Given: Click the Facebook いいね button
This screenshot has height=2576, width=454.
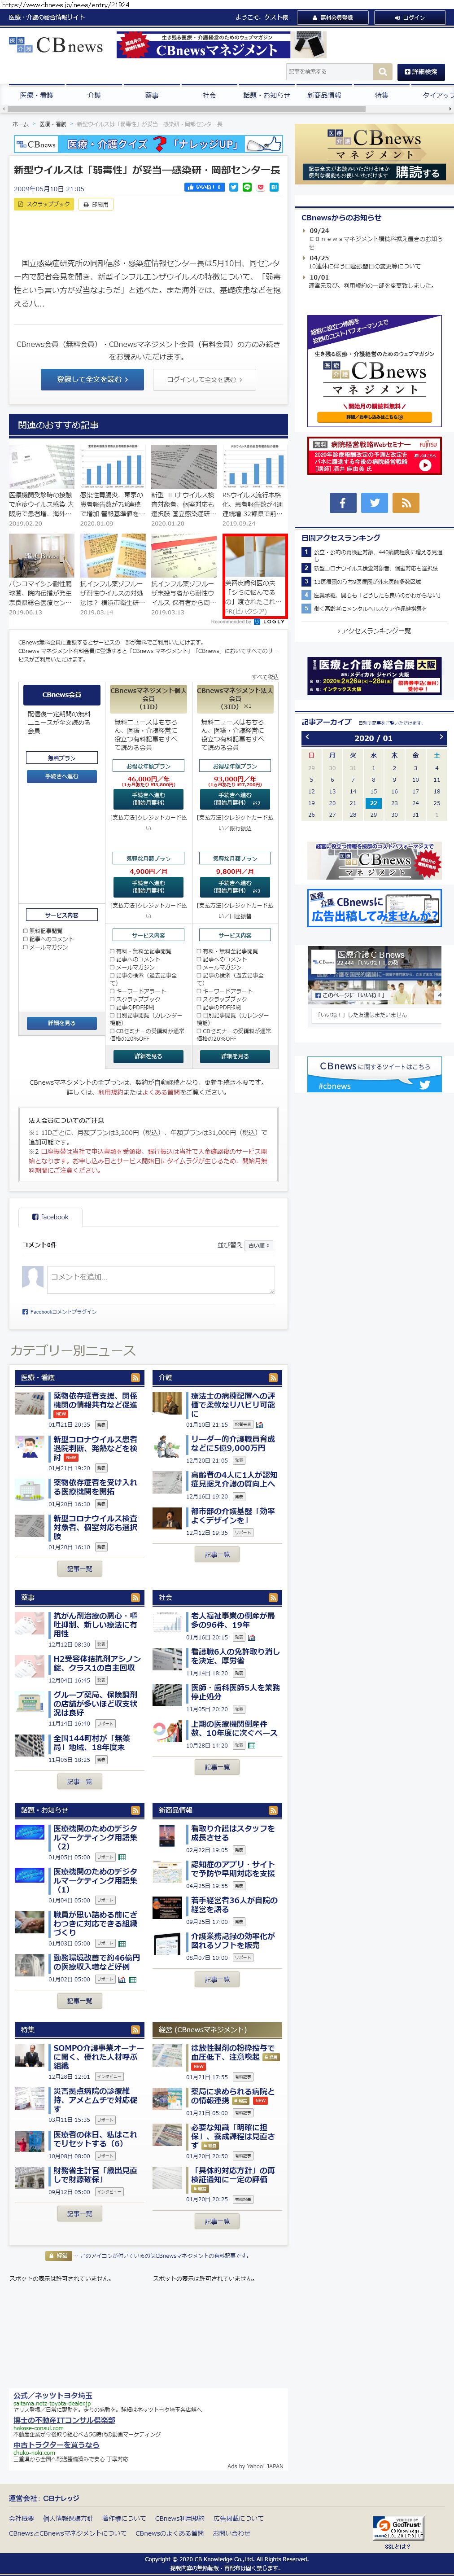Looking at the screenshot, I should 204,187.
